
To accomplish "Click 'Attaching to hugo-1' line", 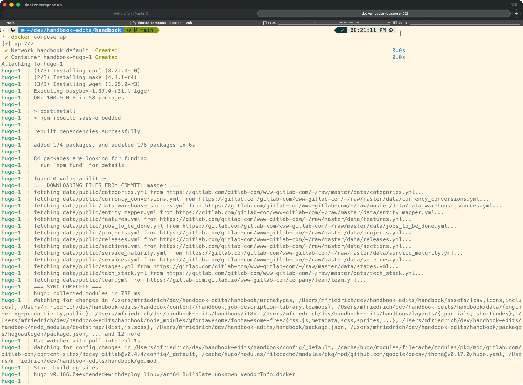I will (32, 64).
